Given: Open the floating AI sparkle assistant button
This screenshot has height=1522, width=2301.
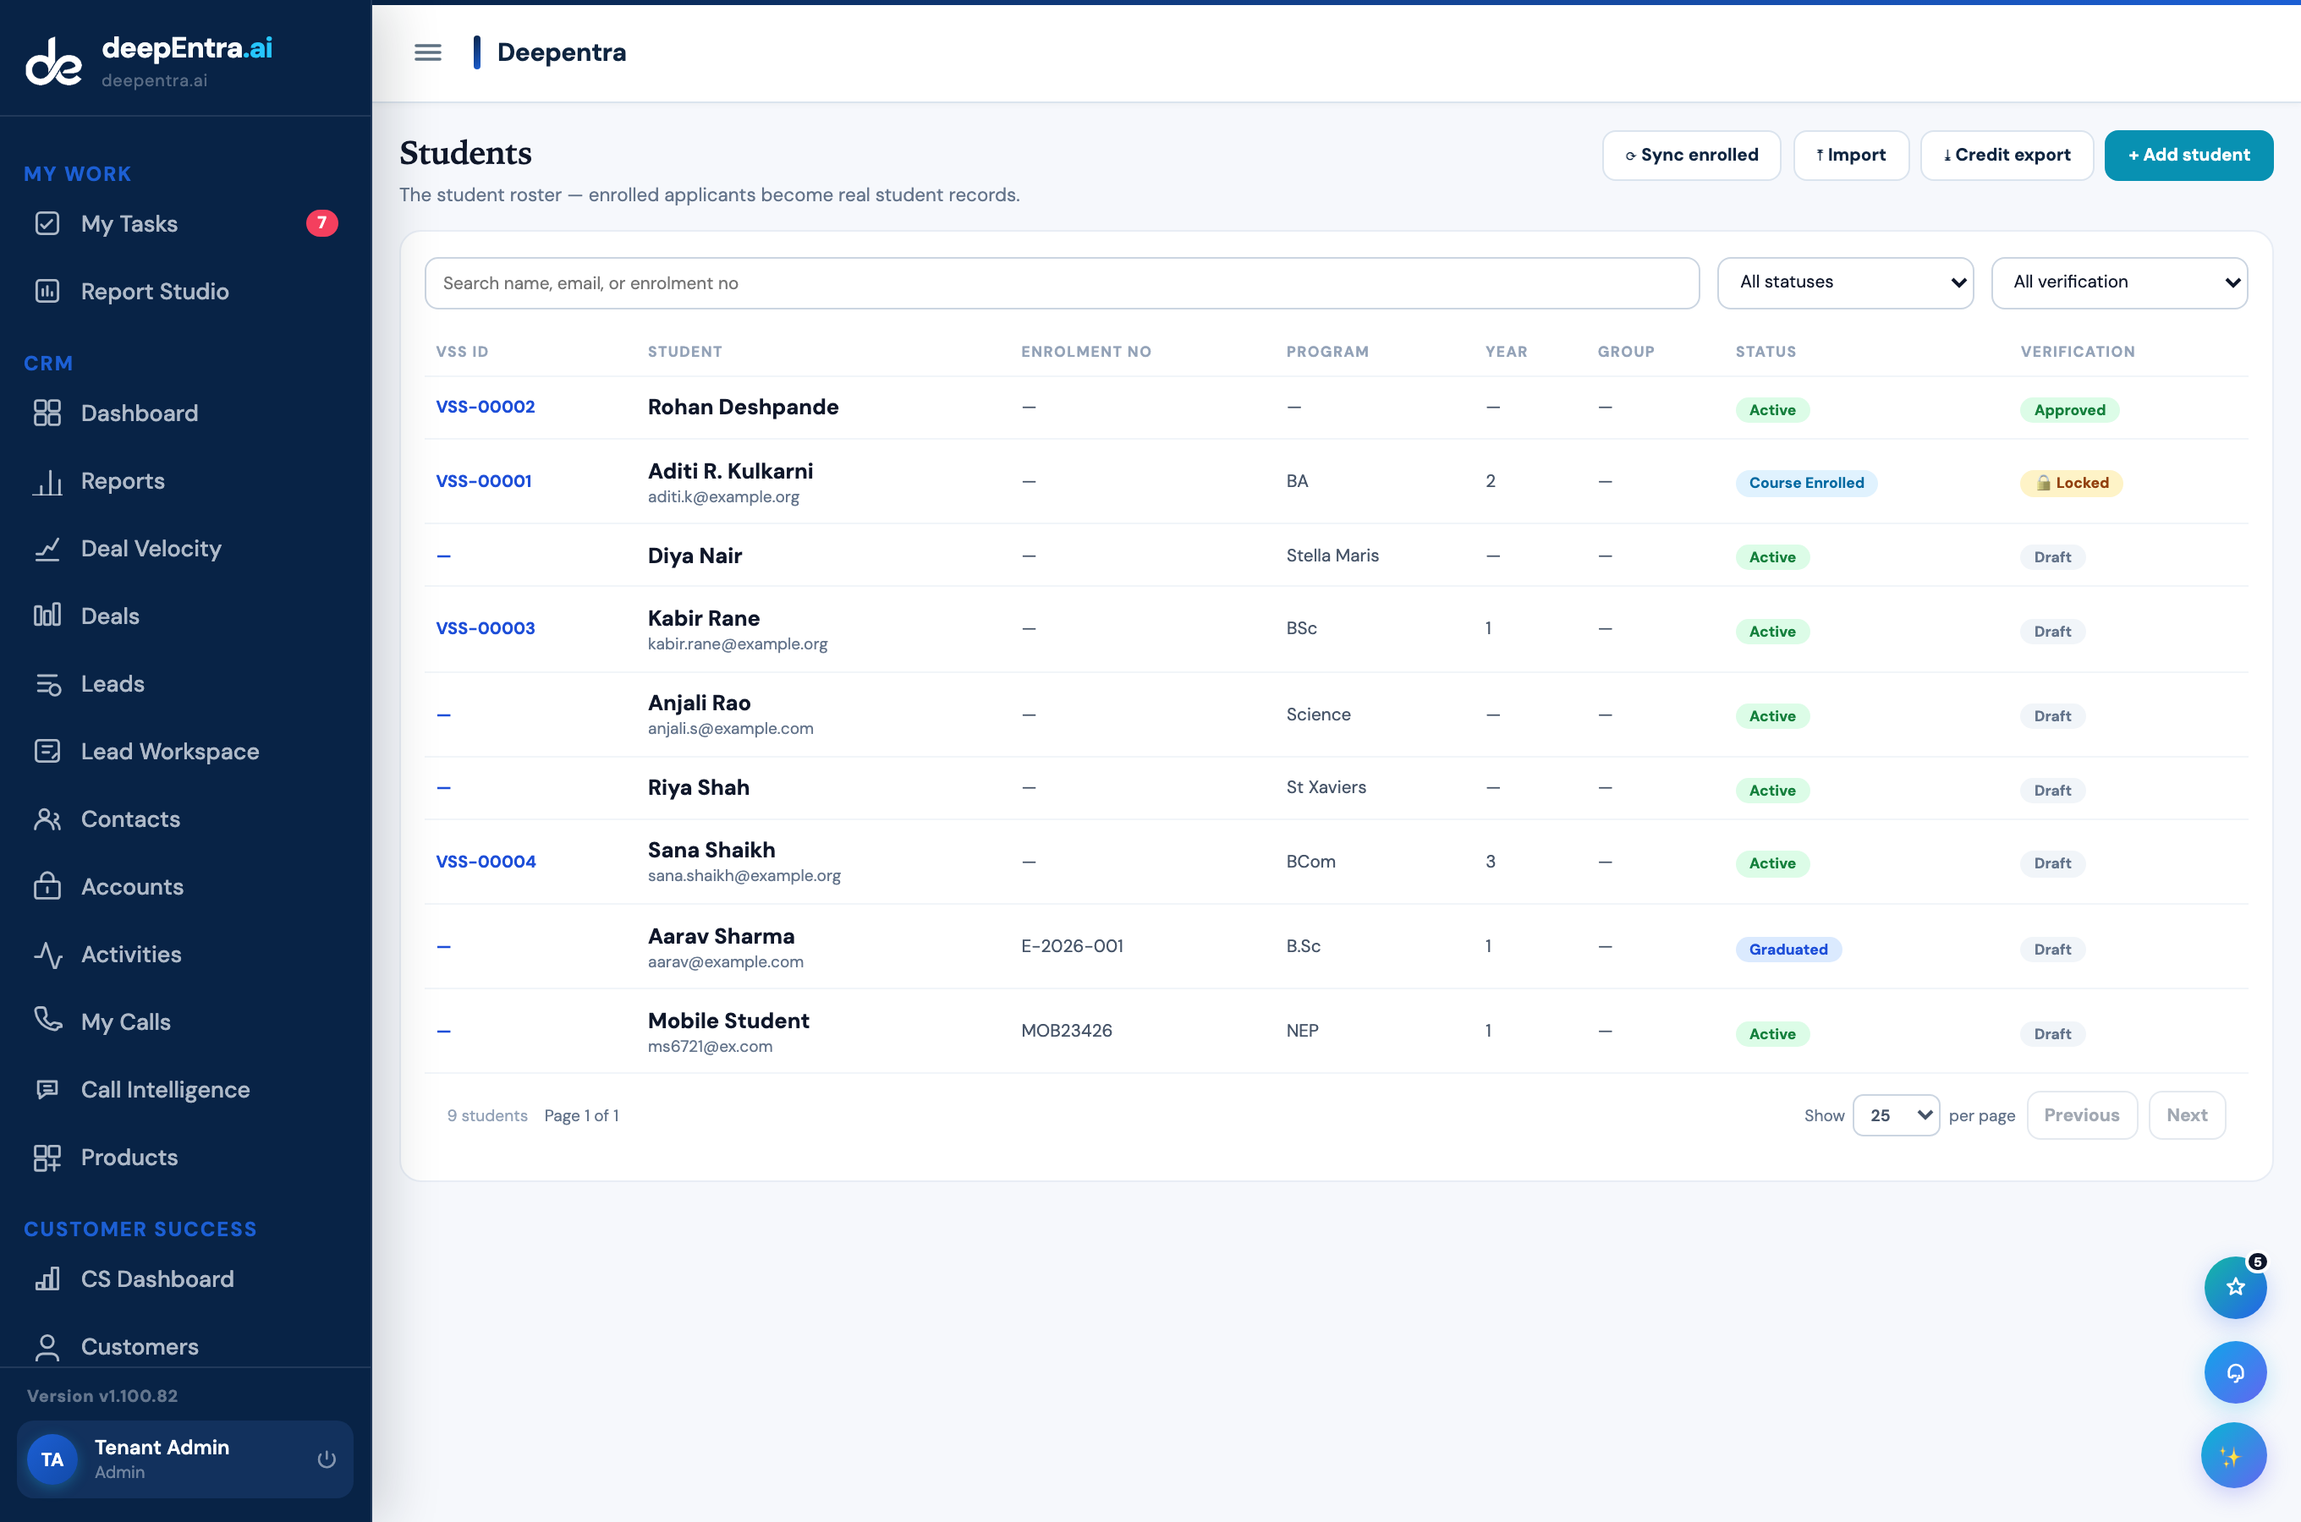Looking at the screenshot, I should (x=2233, y=1455).
